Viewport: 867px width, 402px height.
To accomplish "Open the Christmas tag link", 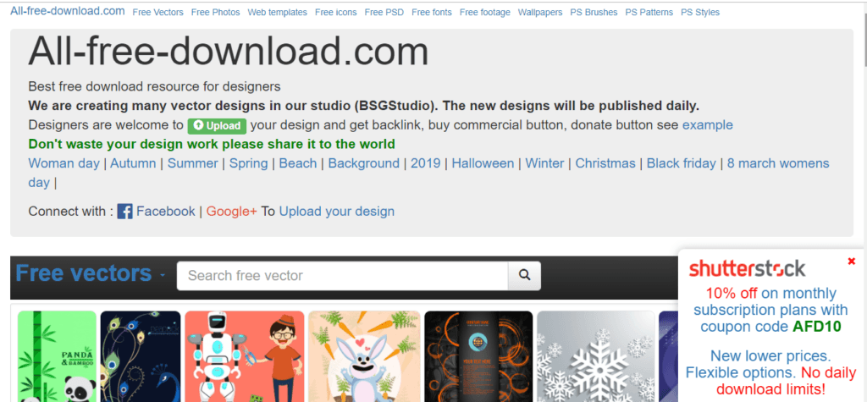I will click(605, 163).
